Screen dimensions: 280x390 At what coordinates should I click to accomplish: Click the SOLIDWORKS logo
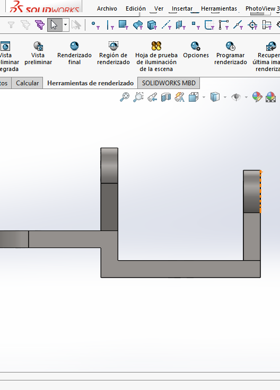tap(45, 7)
